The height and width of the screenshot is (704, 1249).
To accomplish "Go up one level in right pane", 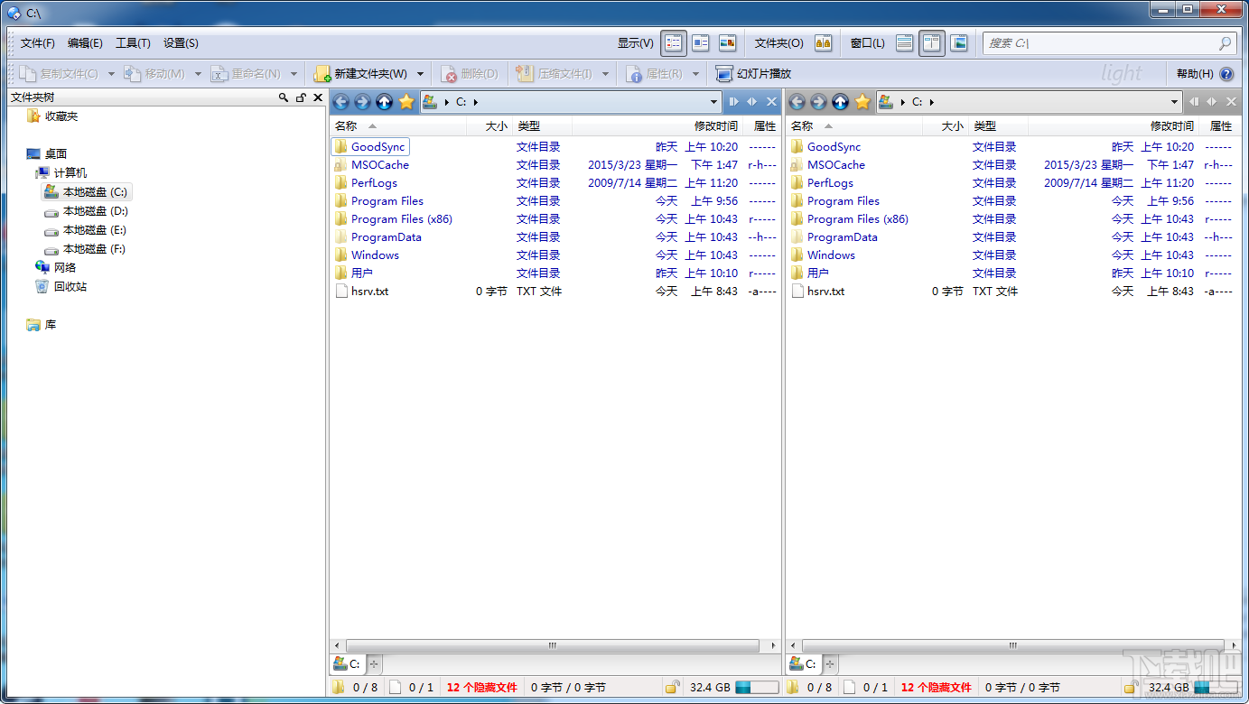I will 841,102.
